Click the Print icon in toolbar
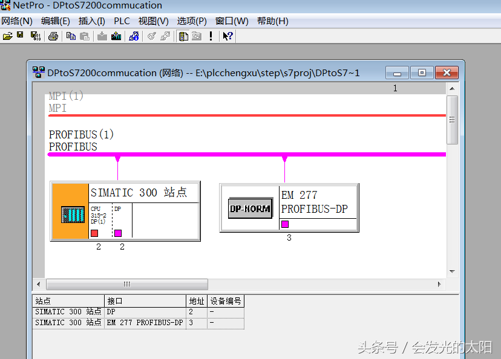Image resolution: width=501 pixels, height=359 pixels. pyautogui.click(x=53, y=36)
